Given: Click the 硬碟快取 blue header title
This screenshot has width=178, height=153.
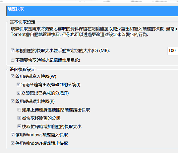Looking at the screenshot, I should (x=16, y=9).
